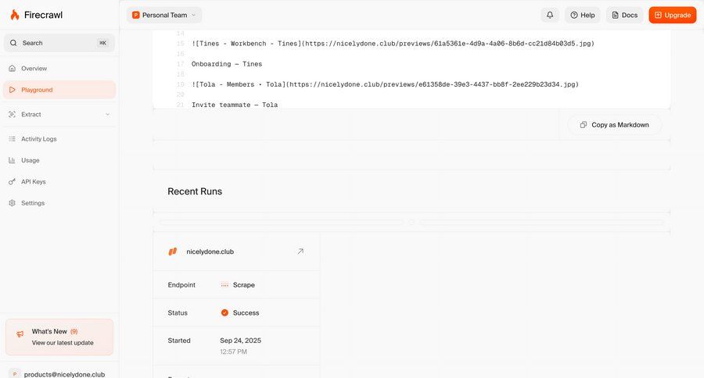Viewport: 704px width, 378px height.
Task: Open the notifications bell
Action: [550, 15]
